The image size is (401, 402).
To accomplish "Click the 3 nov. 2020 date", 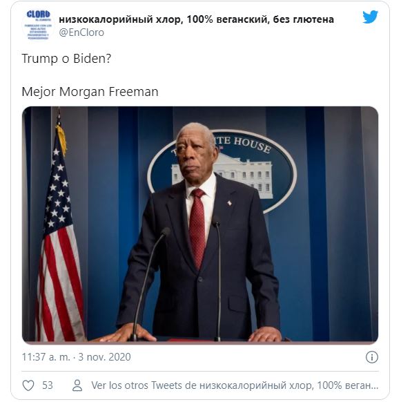I will tap(104, 357).
